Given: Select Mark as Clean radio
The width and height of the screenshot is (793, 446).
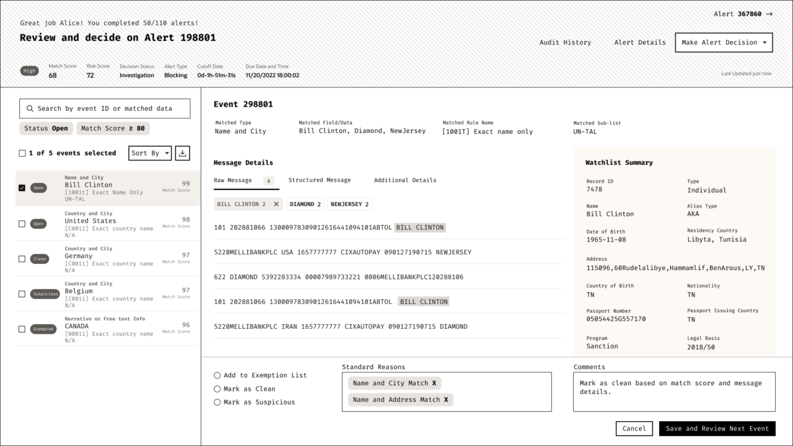Looking at the screenshot, I should (217, 389).
